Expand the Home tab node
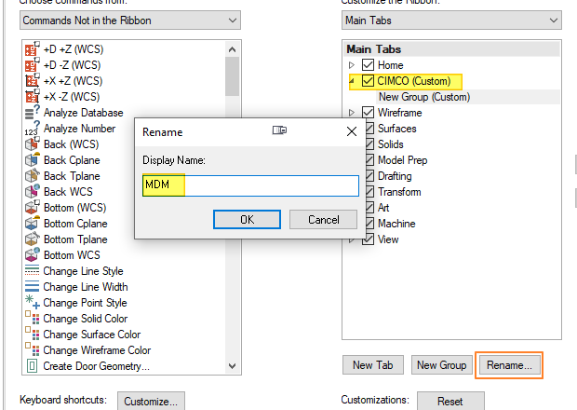The width and height of the screenshot is (577, 410). [x=352, y=65]
